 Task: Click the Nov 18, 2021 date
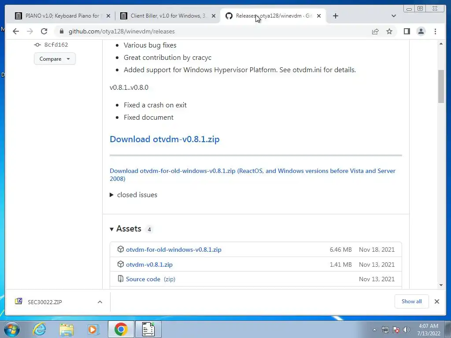click(377, 250)
